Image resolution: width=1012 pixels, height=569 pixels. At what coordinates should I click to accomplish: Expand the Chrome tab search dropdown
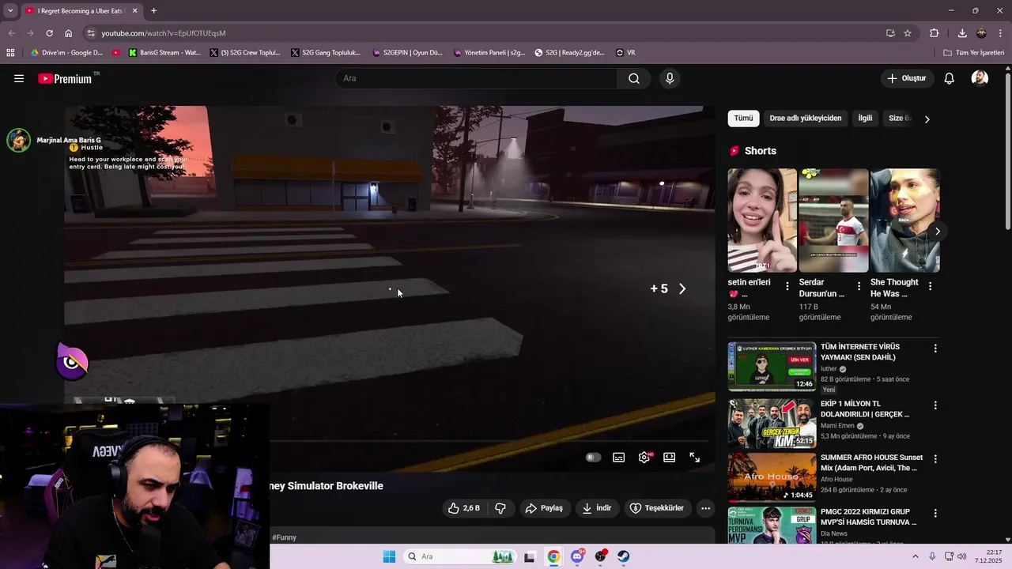click(10, 11)
